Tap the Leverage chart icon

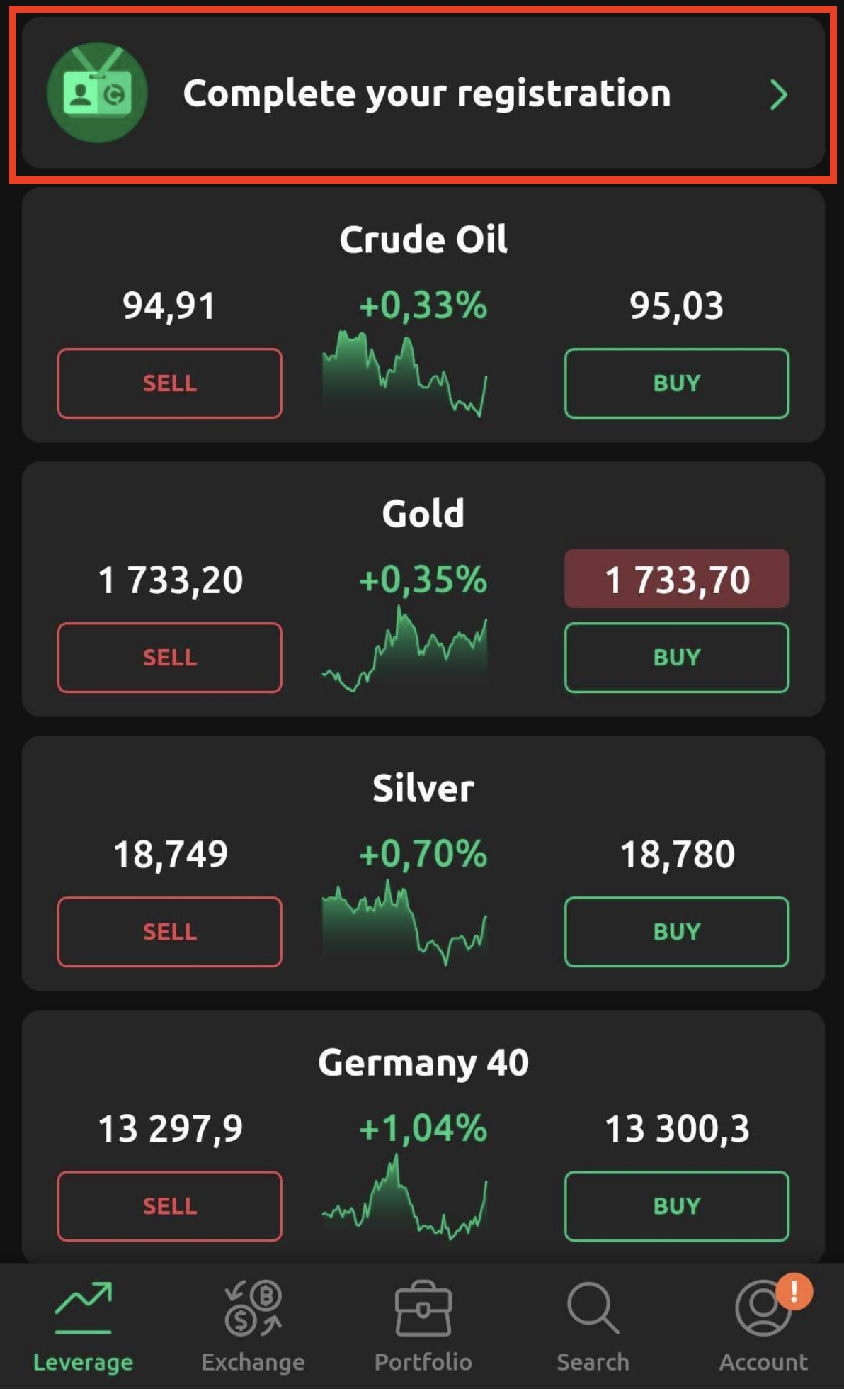[x=84, y=1308]
